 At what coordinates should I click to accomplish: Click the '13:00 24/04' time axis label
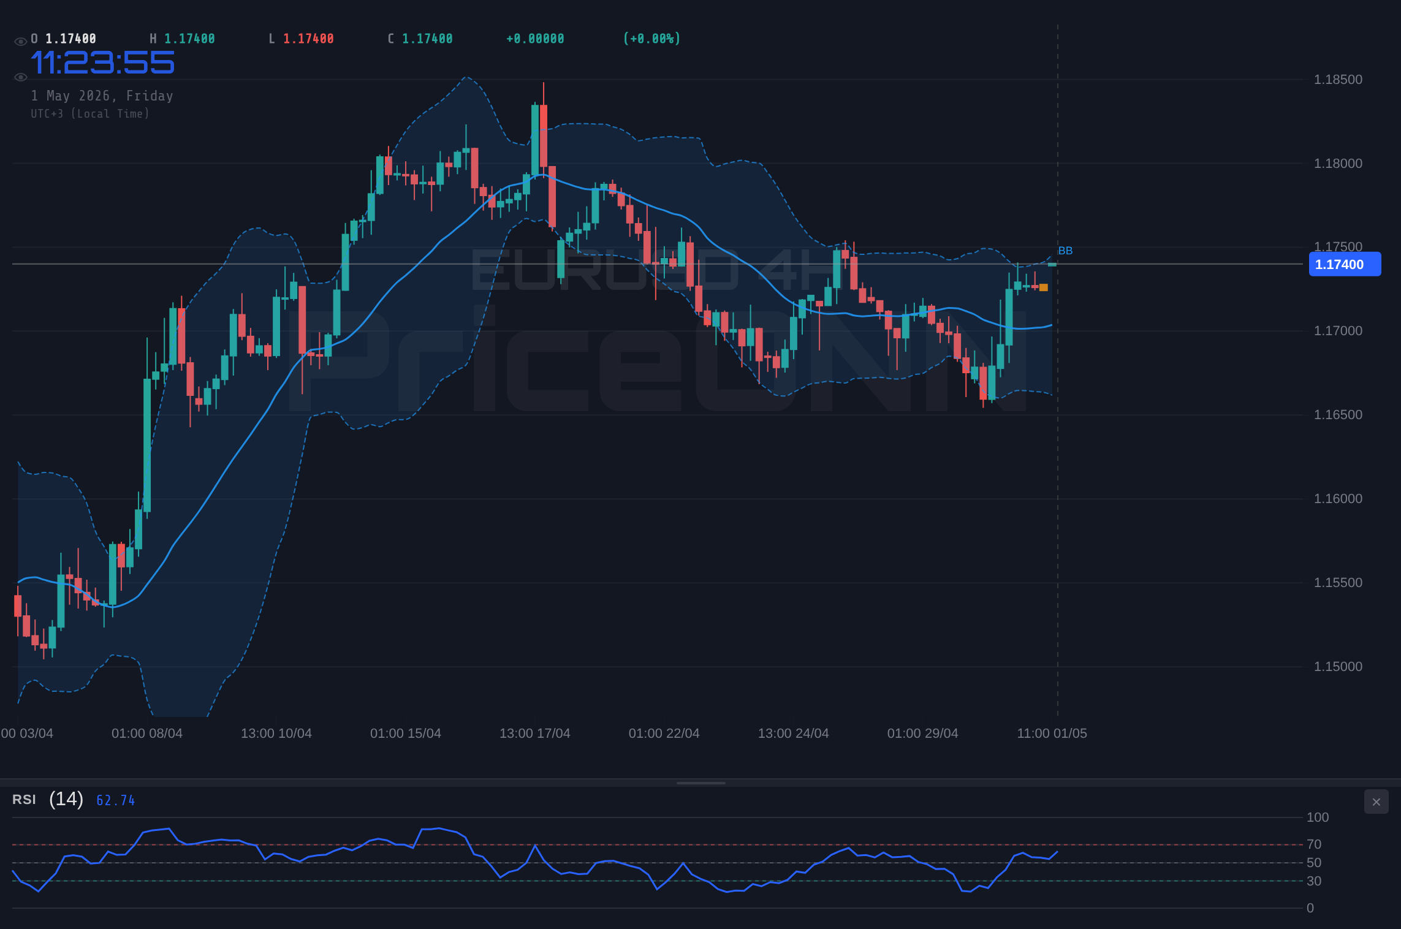click(x=794, y=734)
